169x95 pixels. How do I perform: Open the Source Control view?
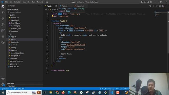tap(3, 18)
